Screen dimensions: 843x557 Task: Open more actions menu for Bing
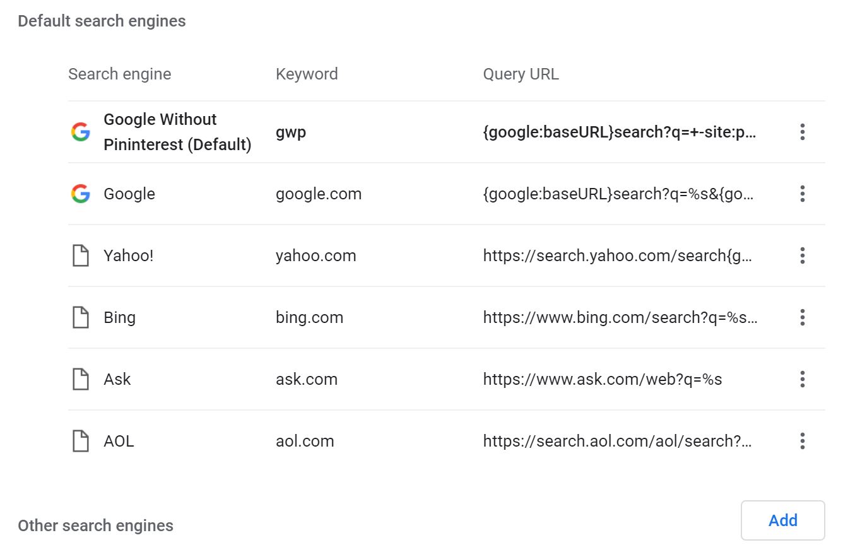[802, 317]
